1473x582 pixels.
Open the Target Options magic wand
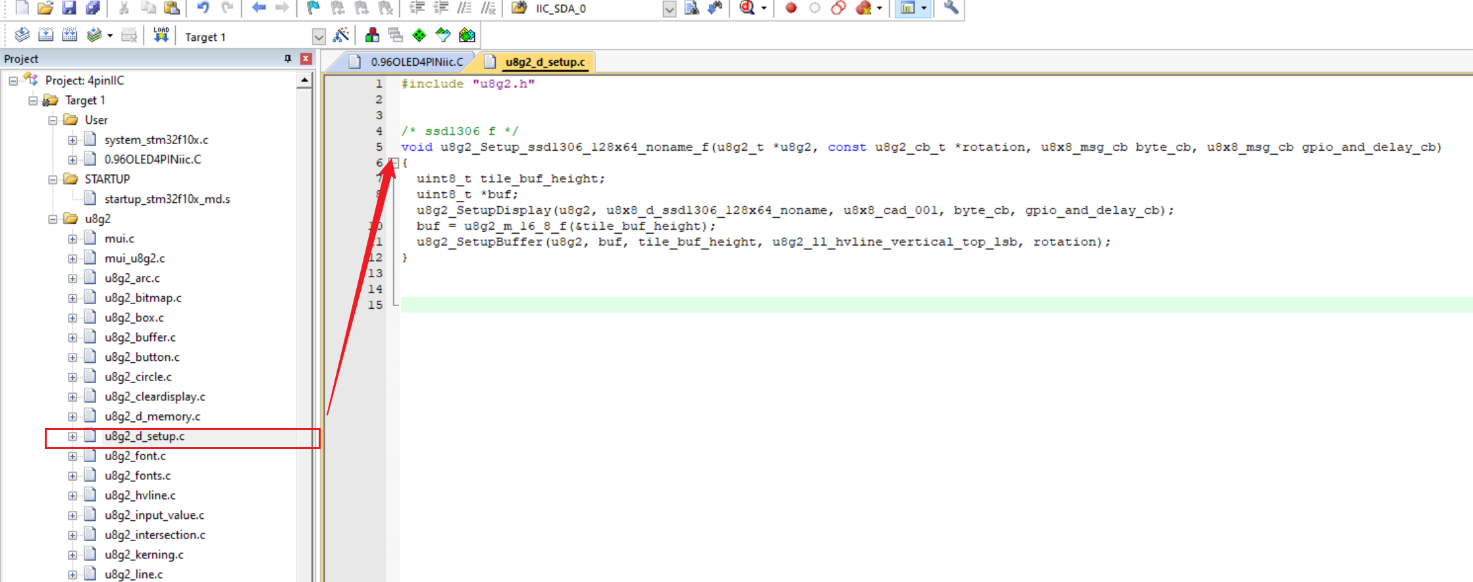tap(341, 36)
